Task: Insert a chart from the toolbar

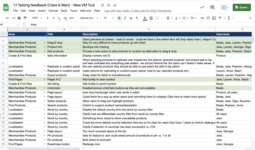Action: (214, 18)
